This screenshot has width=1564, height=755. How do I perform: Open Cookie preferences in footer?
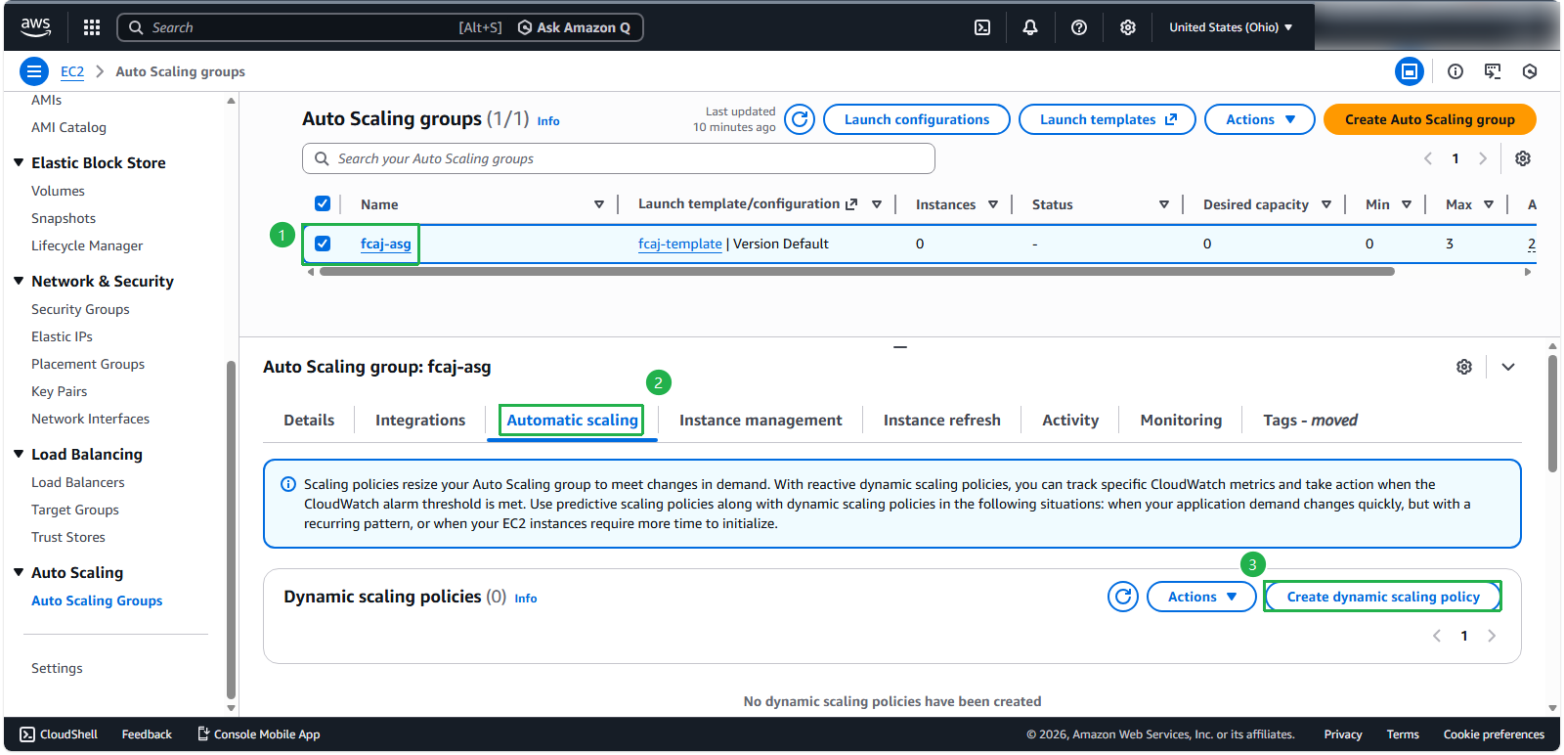[1494, 734]
